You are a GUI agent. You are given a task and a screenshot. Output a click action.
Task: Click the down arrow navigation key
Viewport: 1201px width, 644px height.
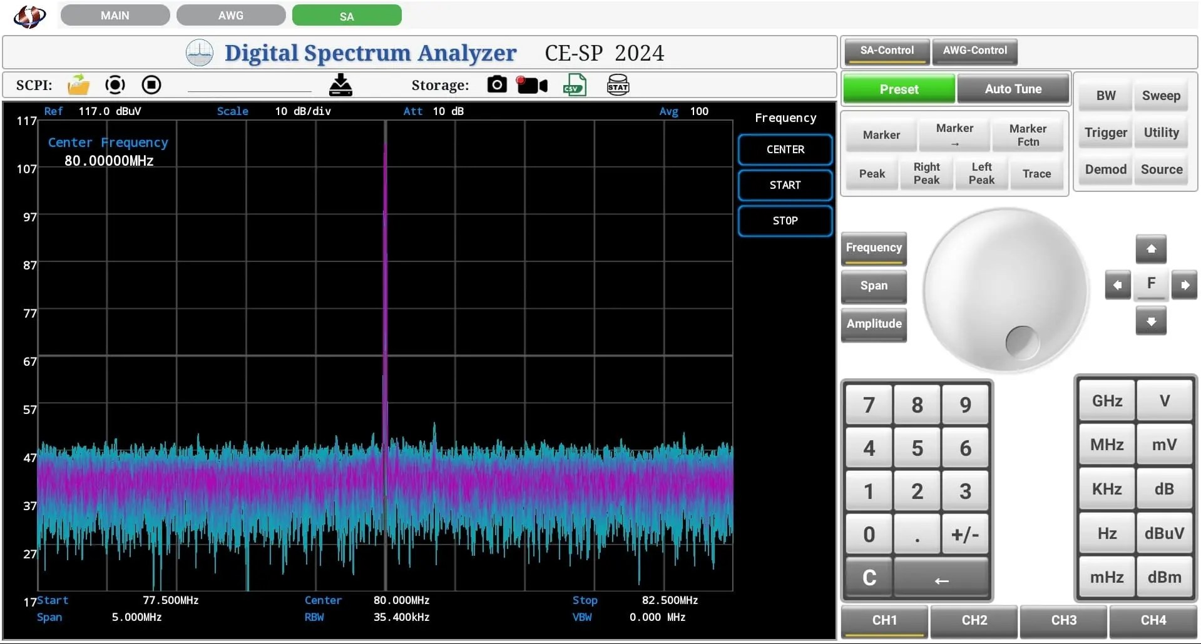pos(1151,321)
